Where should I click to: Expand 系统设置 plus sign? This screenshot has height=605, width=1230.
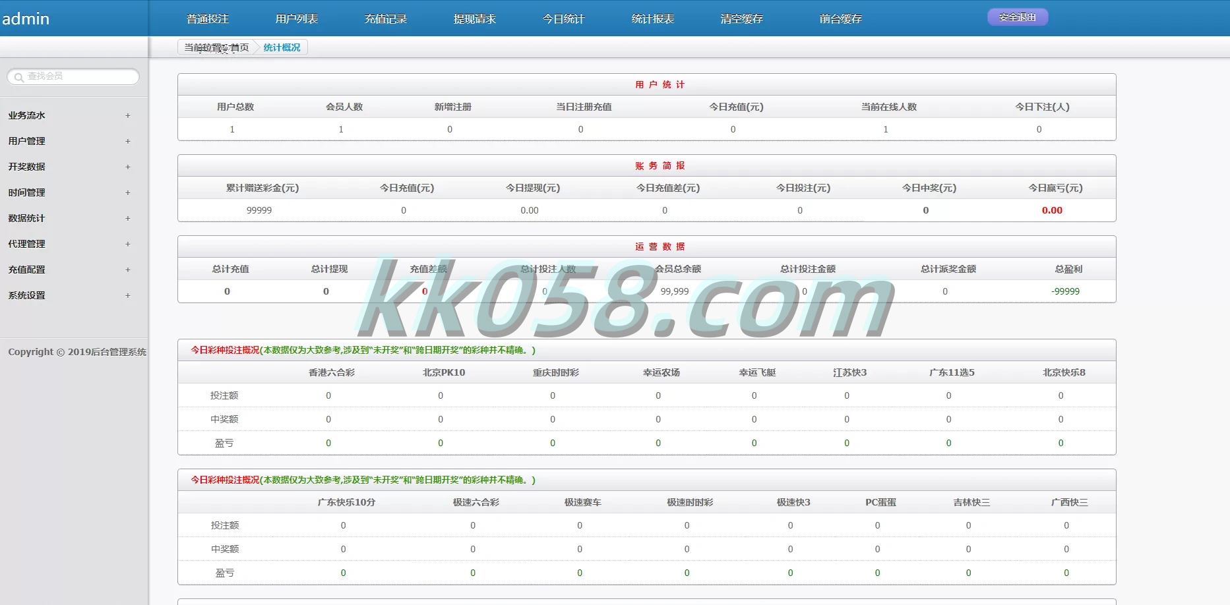[x=128, y=295]
